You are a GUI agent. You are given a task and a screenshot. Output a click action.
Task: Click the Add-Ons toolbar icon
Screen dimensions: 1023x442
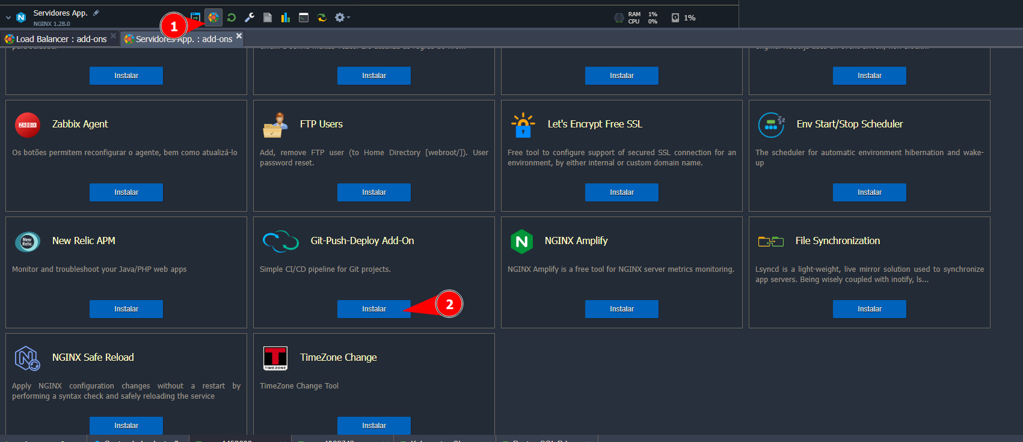coord(214,17)
